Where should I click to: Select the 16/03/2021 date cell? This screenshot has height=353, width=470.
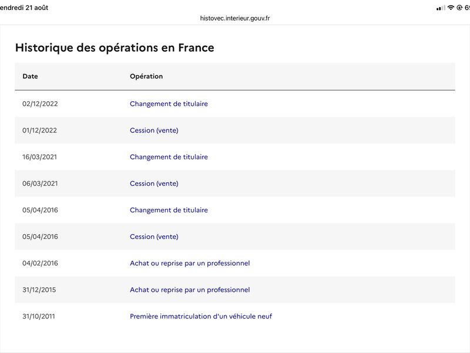39,157
